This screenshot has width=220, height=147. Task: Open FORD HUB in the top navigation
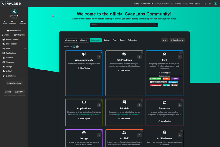coord(188,4)
